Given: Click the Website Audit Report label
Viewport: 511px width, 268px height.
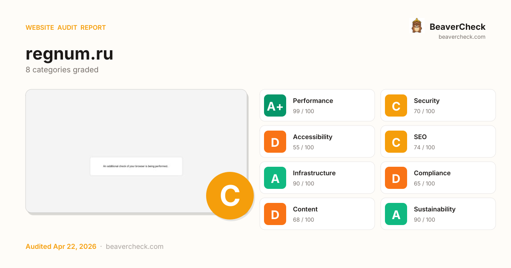Looking at the screenshot, I should 66,28.
